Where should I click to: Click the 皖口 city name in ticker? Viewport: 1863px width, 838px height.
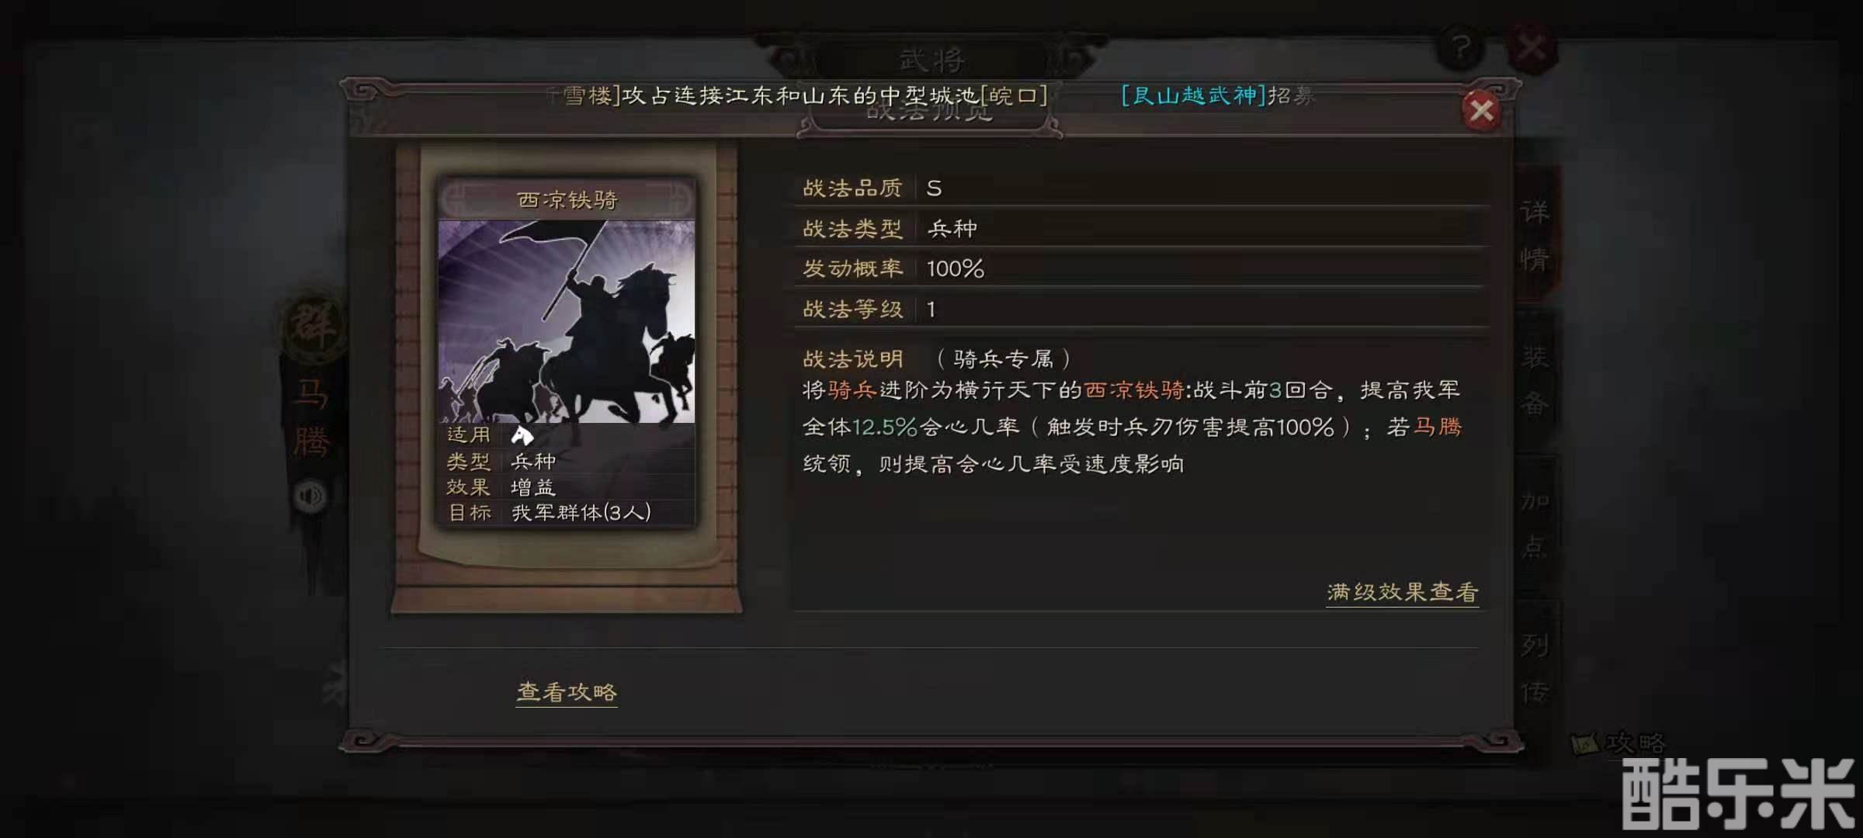(x=1014, y=95)
